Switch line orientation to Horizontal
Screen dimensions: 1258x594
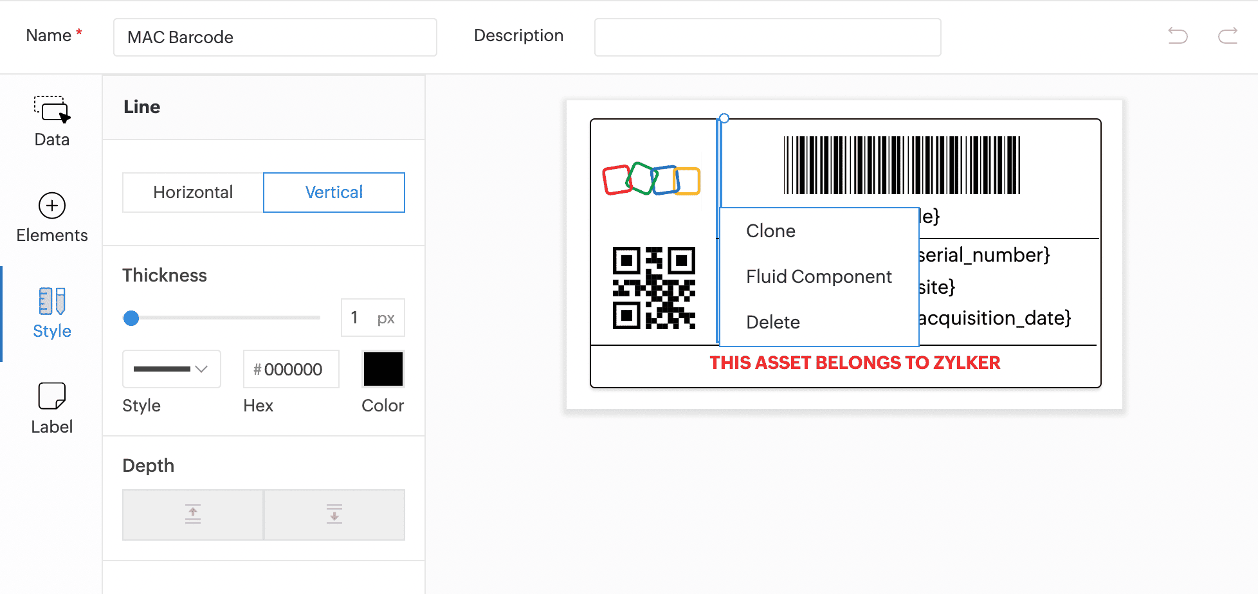(193, 192)
